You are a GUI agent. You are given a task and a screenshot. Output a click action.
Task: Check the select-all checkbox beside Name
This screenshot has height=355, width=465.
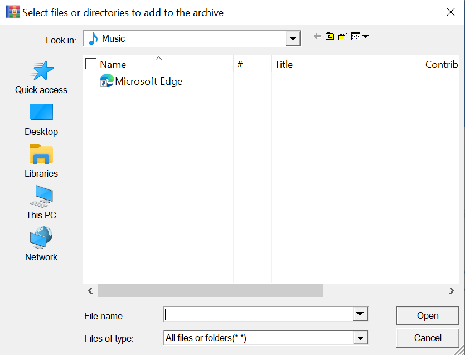pyautogui.click(x=91, y=64)
